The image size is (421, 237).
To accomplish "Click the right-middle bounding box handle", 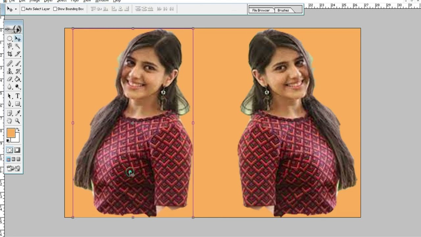I will click(193, 123).
